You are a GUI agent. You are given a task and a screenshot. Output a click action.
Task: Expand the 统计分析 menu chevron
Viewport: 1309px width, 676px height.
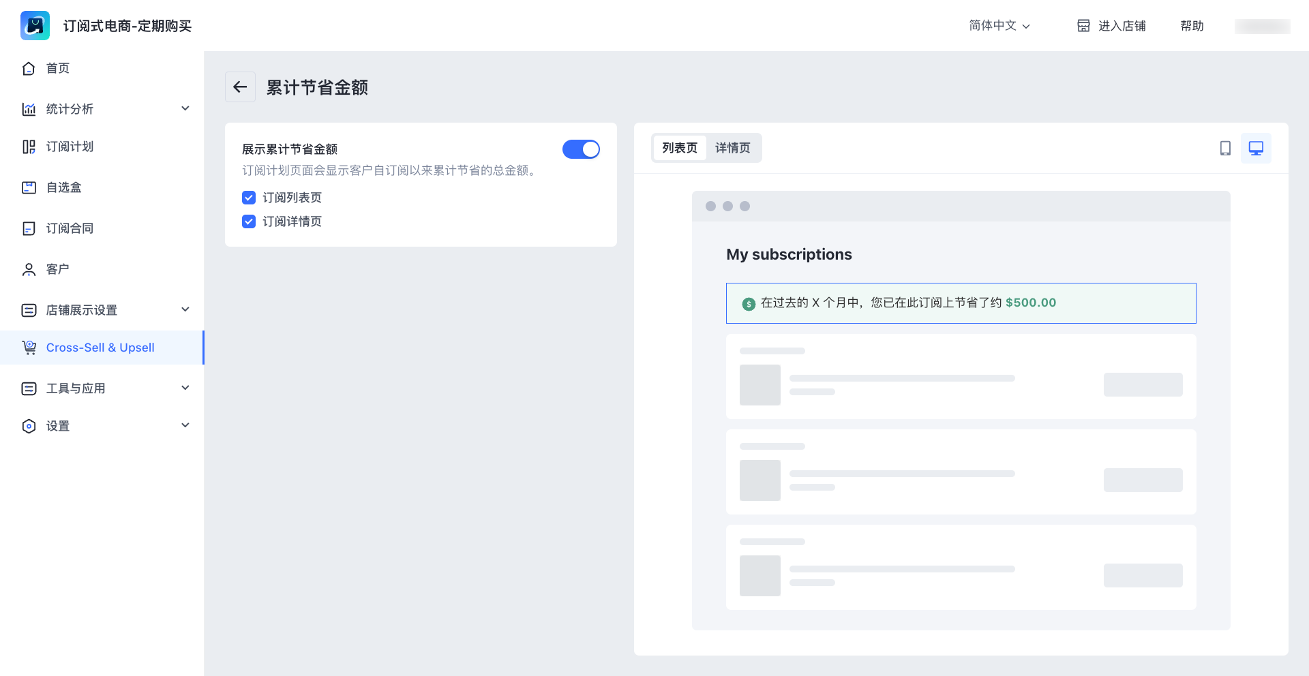(x=185, y=109)
